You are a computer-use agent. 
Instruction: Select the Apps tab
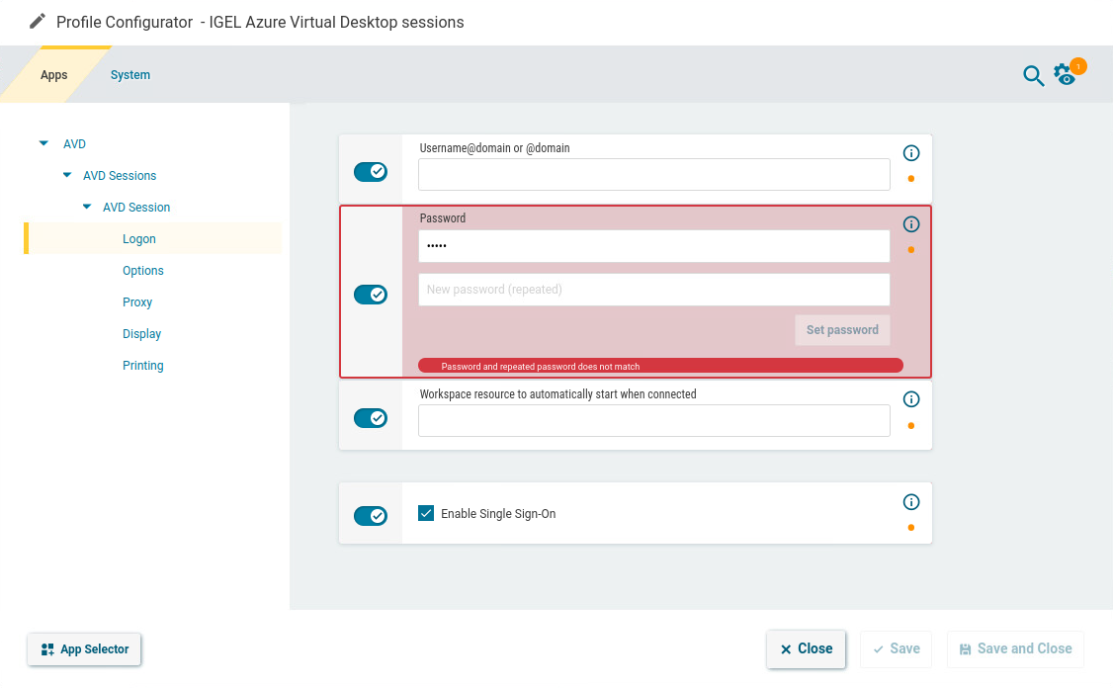point(54,75)
